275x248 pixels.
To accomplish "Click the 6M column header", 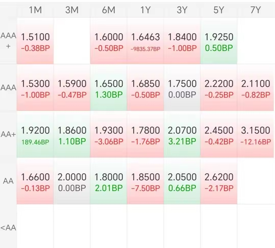I will (109, 10).
